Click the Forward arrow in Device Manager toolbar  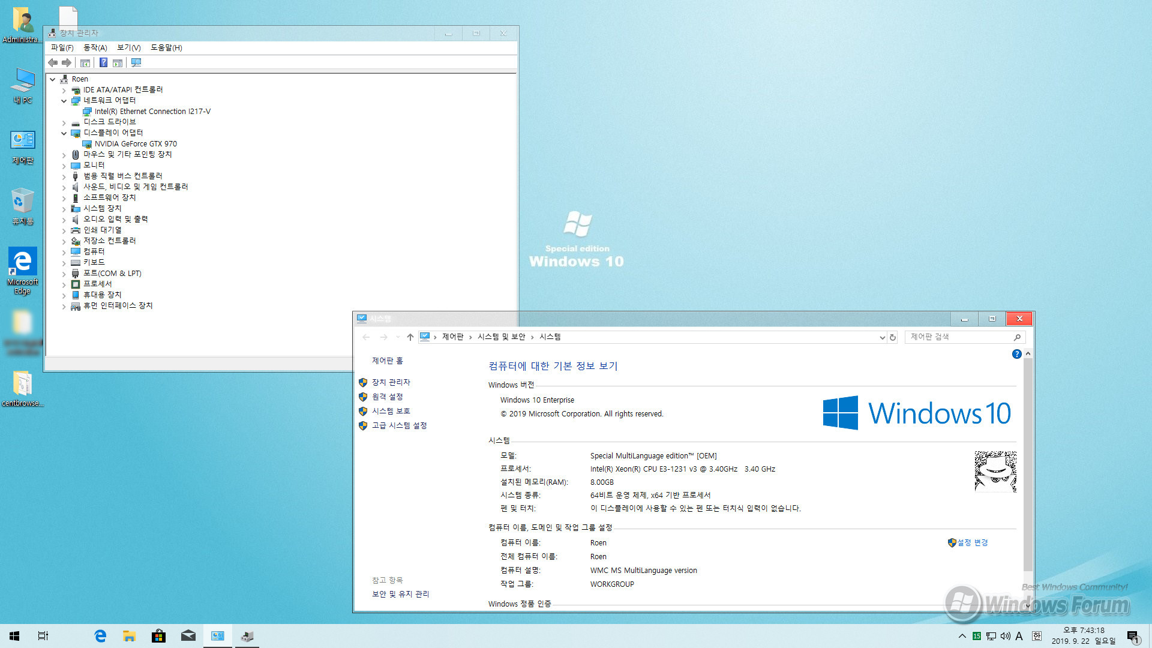point(67,62)
